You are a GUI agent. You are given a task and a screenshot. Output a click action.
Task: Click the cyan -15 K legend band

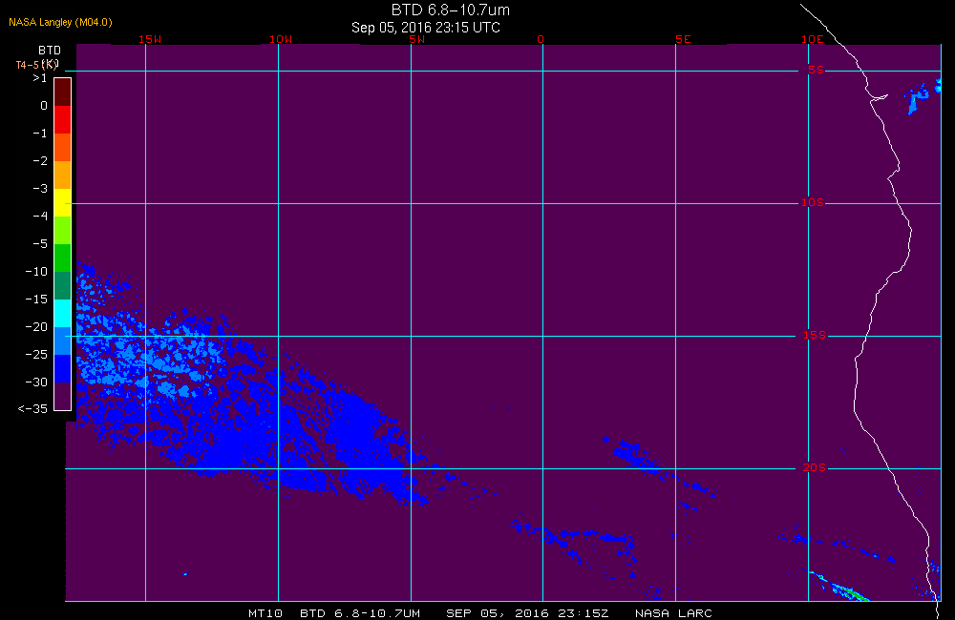(63, 314)
